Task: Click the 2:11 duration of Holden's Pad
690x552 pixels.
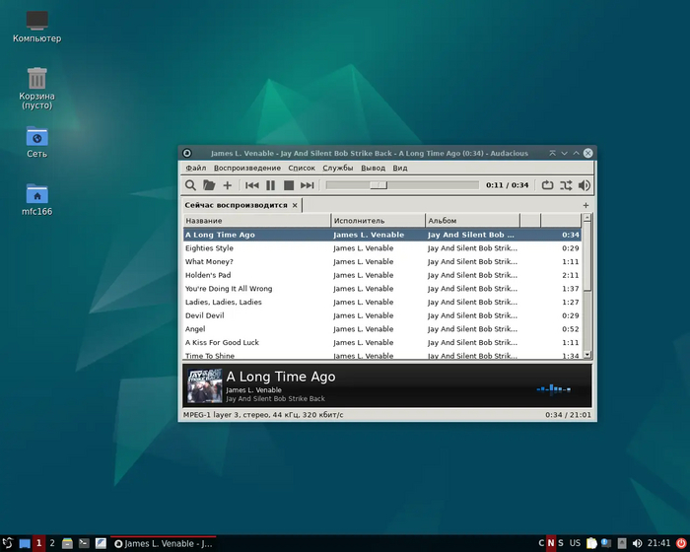Action: (571, 275)
